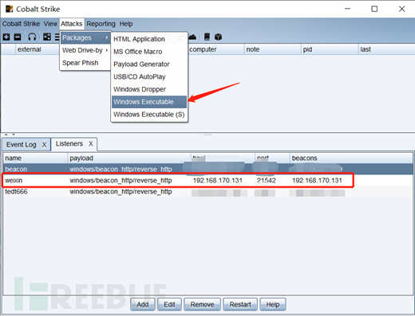Close the Listeners tab with X

tap(91, 143)
